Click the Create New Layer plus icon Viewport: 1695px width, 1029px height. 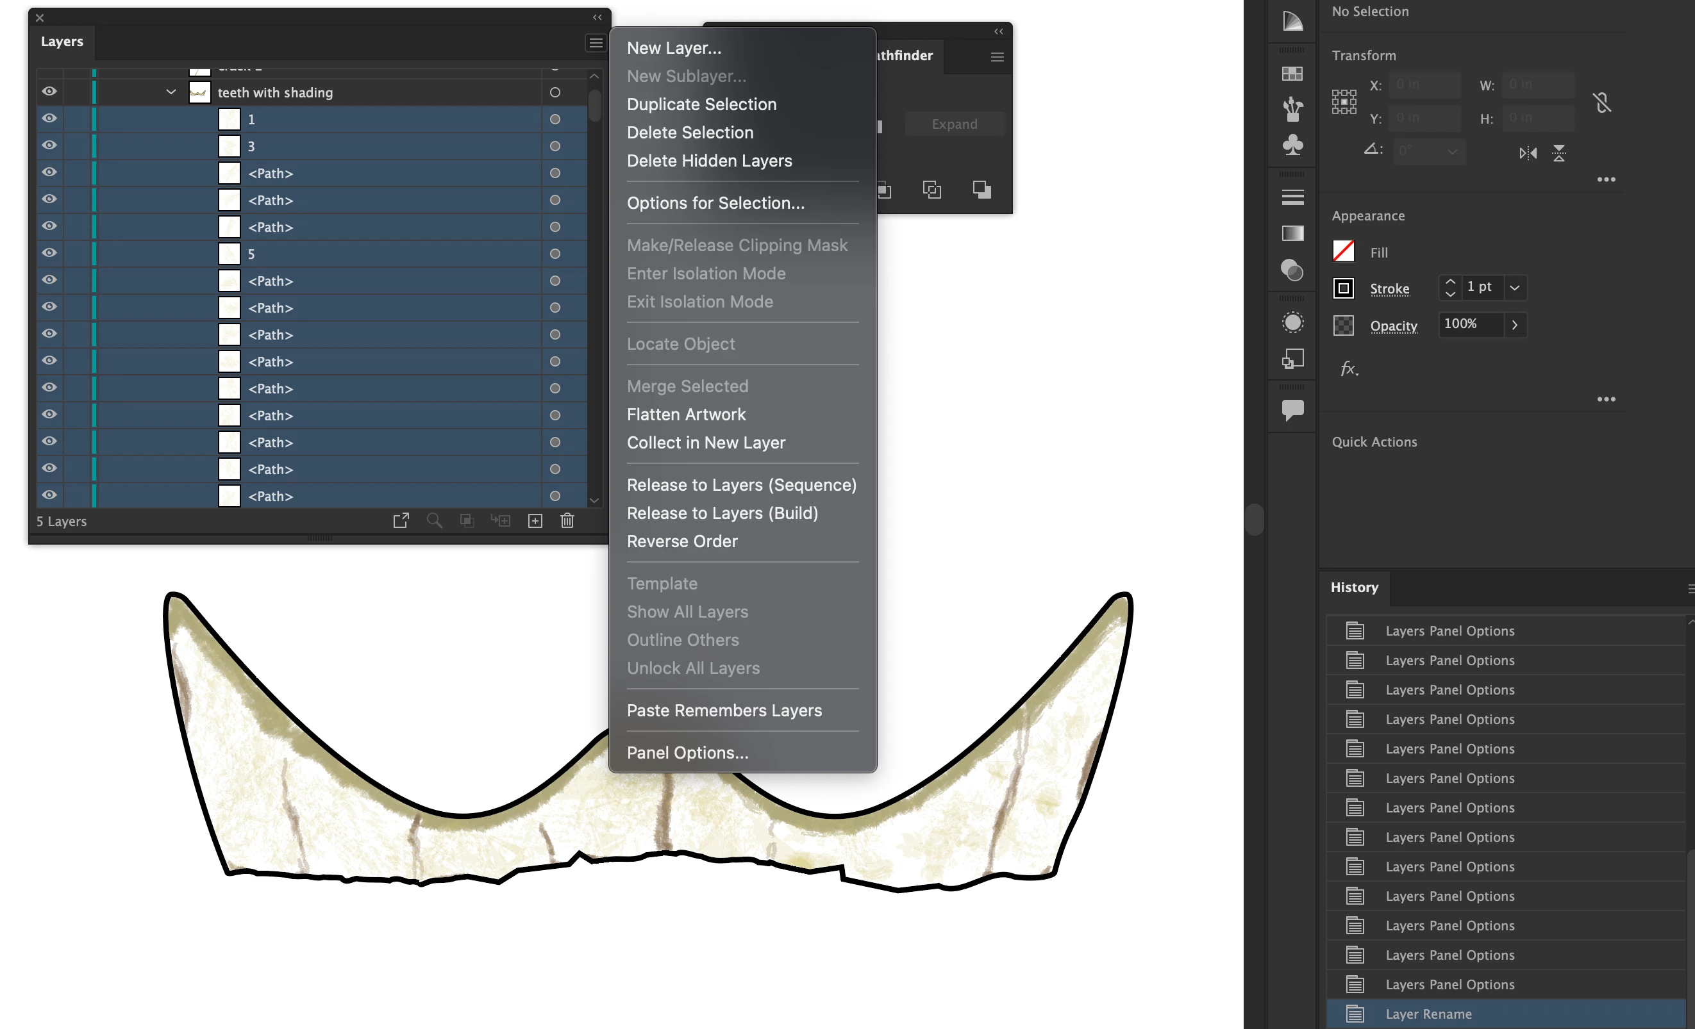(x=535, y=520)
